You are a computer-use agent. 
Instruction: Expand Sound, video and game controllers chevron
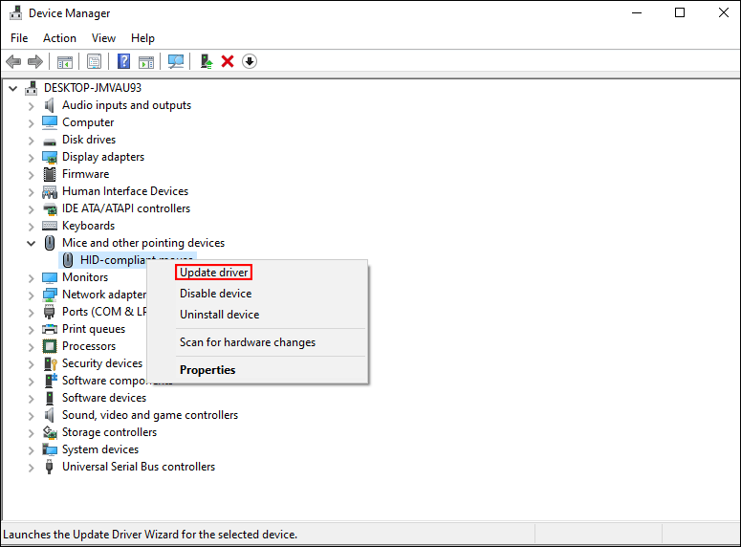(x=32, y=416)
